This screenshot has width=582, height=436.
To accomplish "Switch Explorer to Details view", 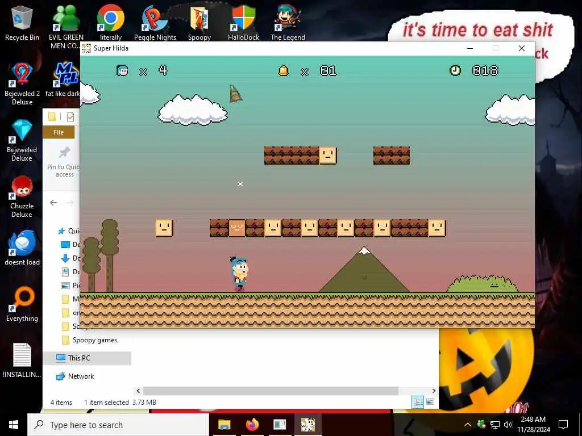I will click(x=418, y=402).
